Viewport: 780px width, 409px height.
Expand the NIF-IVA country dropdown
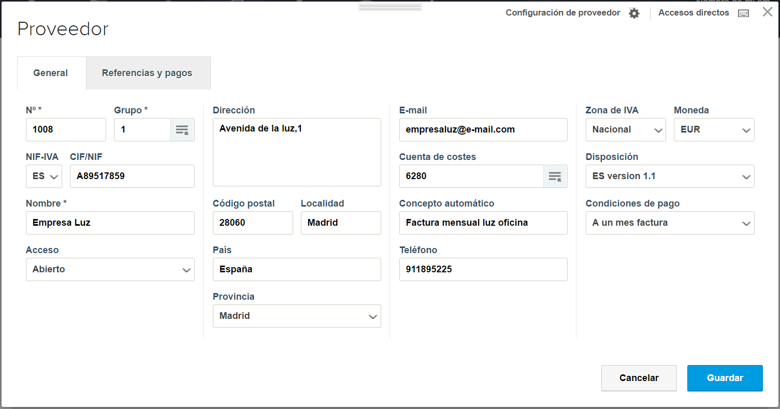pos(44,177)
